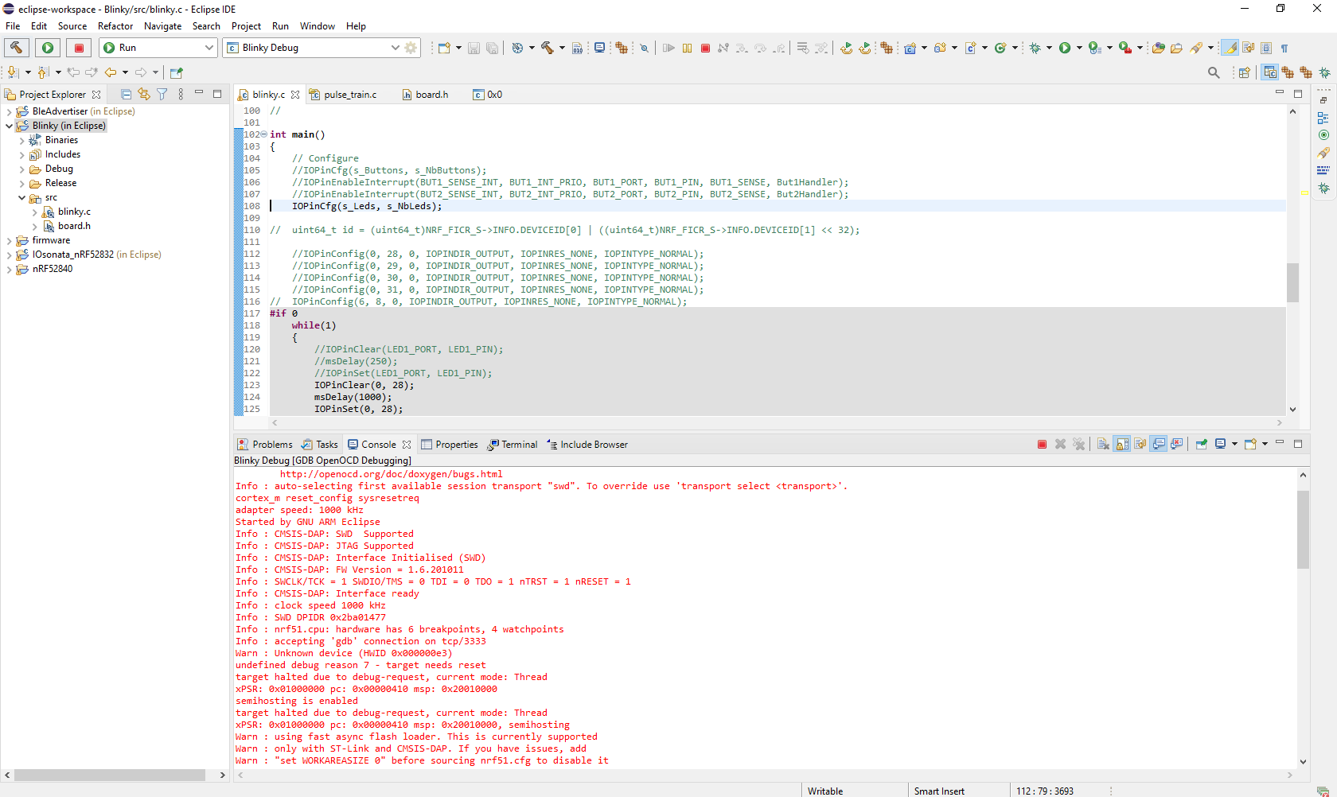Switch to pulse_train.c editor tab

343,95
